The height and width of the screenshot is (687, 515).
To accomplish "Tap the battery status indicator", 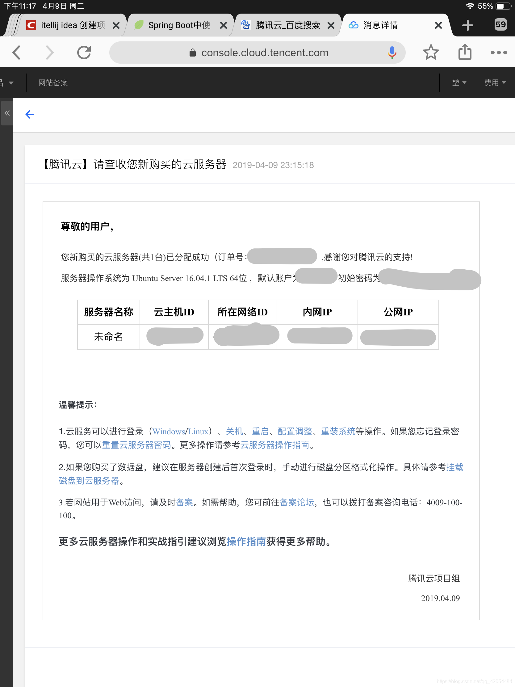I will [504, 6].
